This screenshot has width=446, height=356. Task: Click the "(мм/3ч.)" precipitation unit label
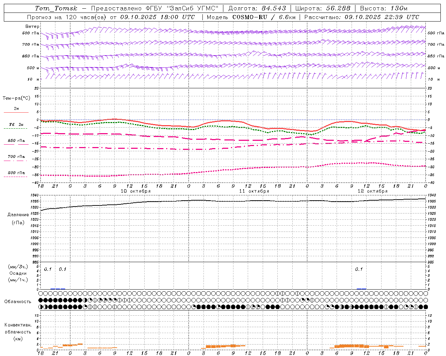tap(18, 267)
